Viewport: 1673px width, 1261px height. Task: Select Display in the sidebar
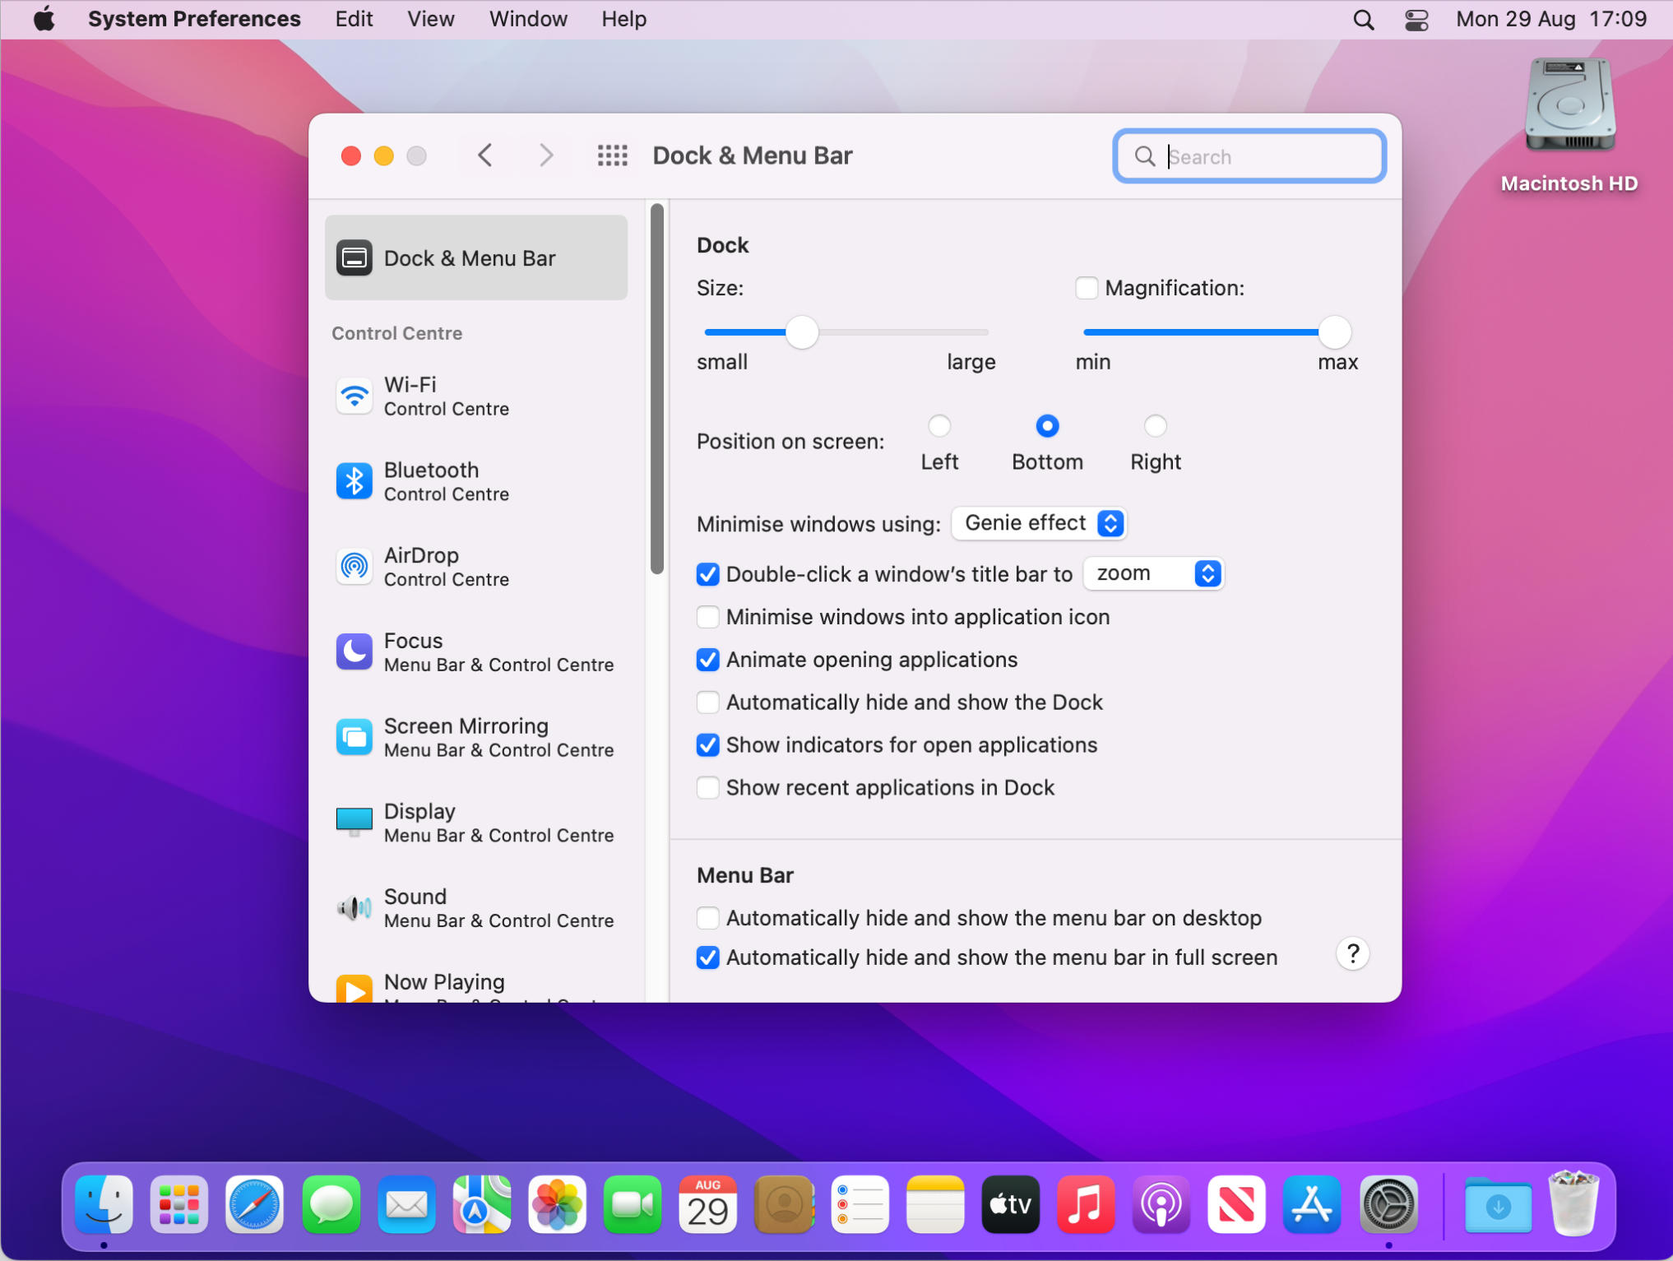[x=476, y=823]
